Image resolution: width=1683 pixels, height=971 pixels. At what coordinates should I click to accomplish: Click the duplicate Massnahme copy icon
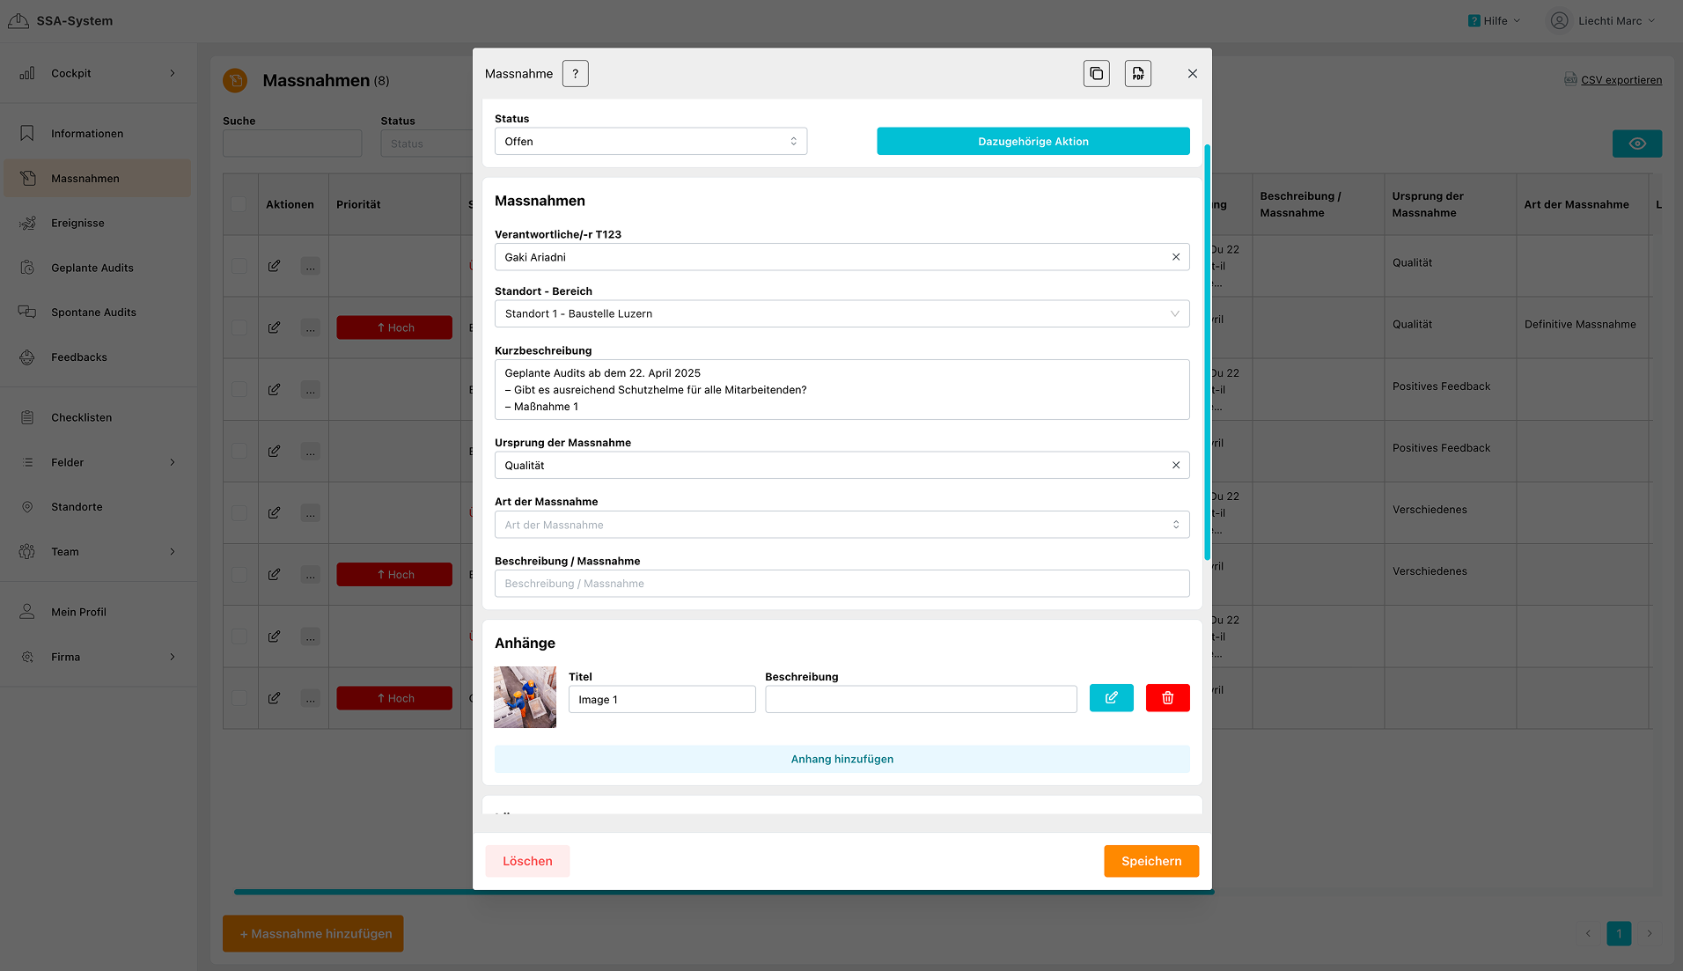1096,74
